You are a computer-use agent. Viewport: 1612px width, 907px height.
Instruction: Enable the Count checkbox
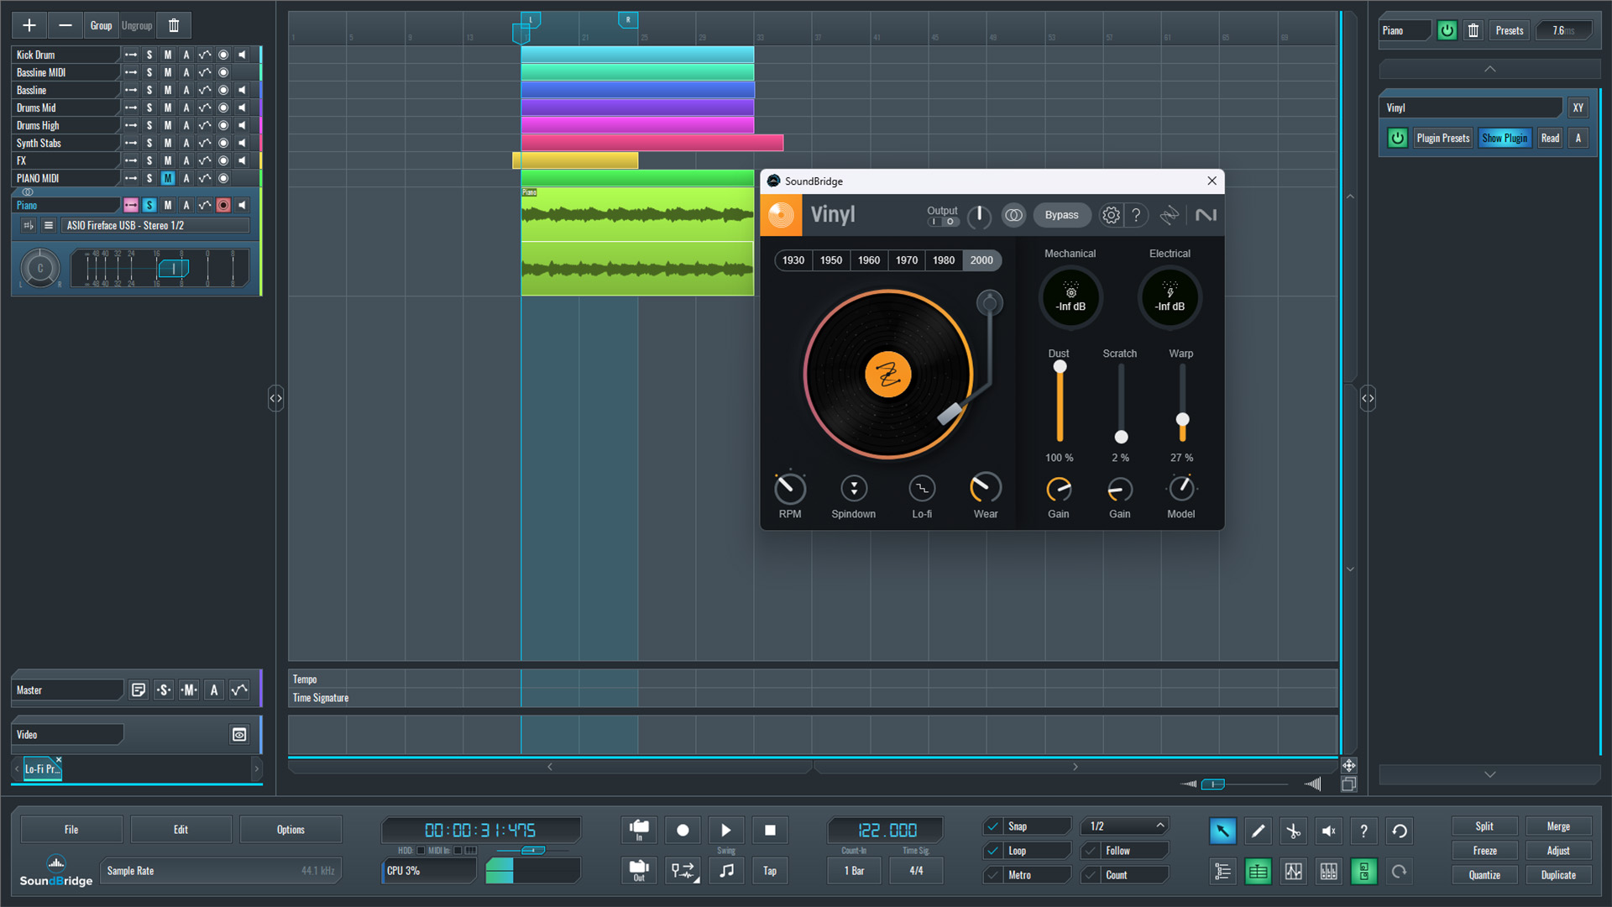pos(1091,875)
